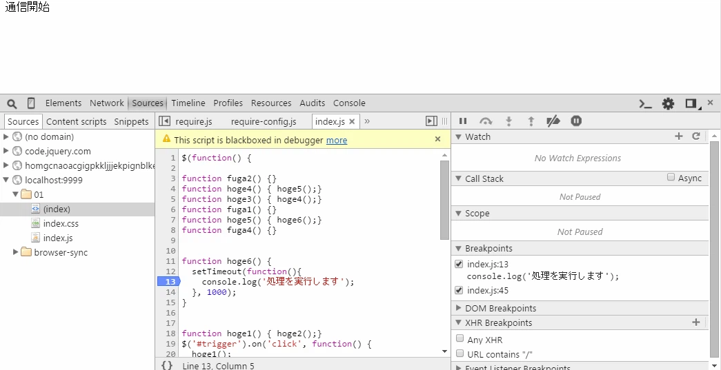Disable the index.js:45 breakpoint checkbox
The height and width of the screenshot is (370, 721).
pyautogui.click(x=458, y=290)
